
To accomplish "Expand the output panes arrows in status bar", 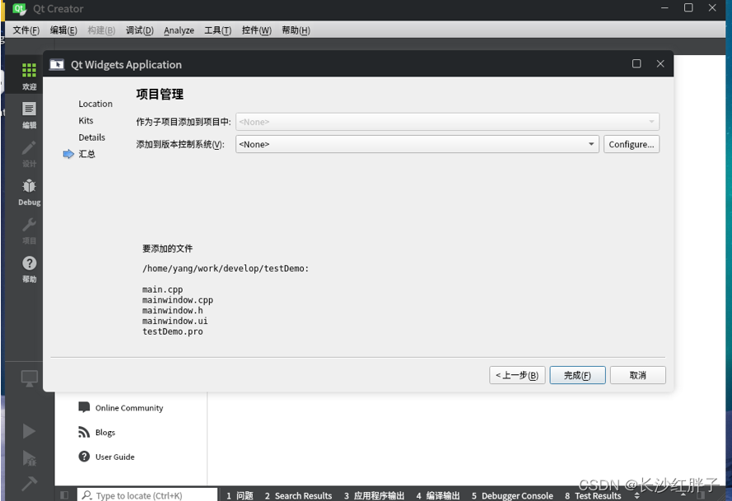I will pos(636,495).
